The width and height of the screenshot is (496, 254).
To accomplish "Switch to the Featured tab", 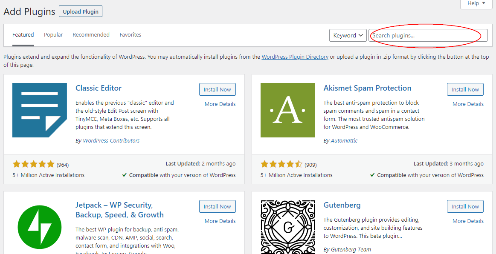I will tap(23, 35).
